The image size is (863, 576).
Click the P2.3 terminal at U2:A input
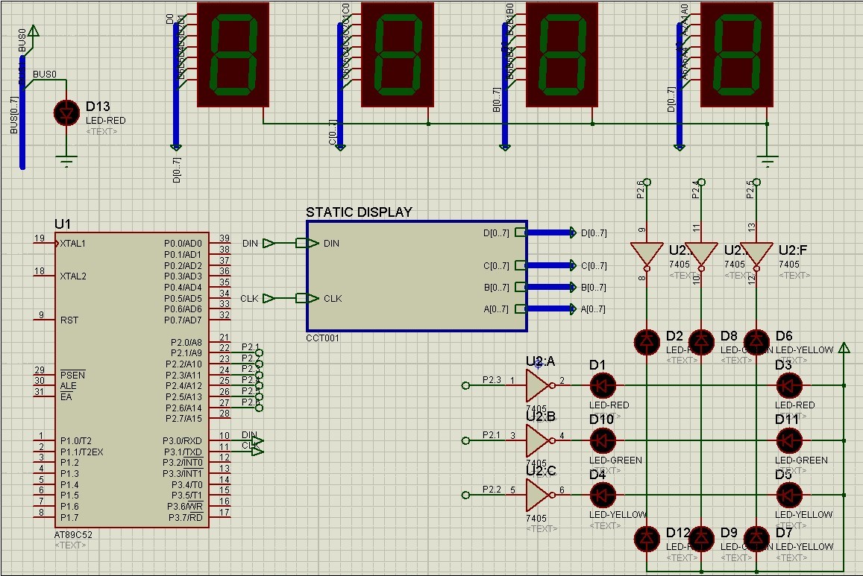pos(466,385)
